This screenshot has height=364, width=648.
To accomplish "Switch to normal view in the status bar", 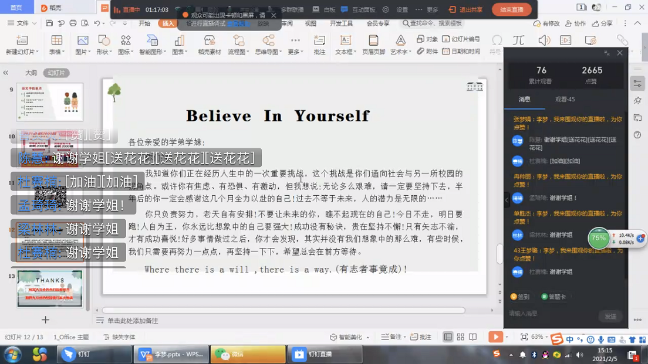I will click(x=448, y=337).
